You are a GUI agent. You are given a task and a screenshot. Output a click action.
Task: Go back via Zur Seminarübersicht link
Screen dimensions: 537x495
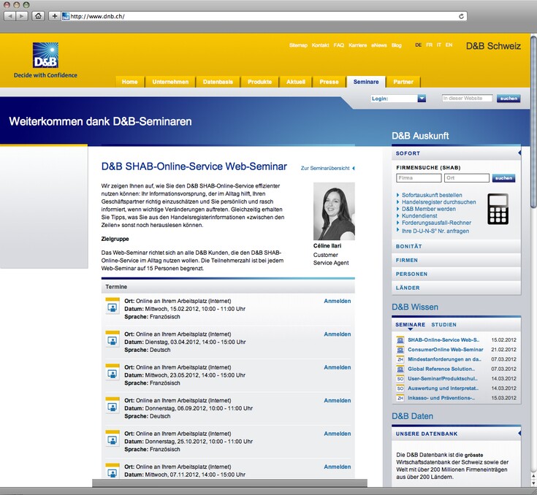pos(327,168)
